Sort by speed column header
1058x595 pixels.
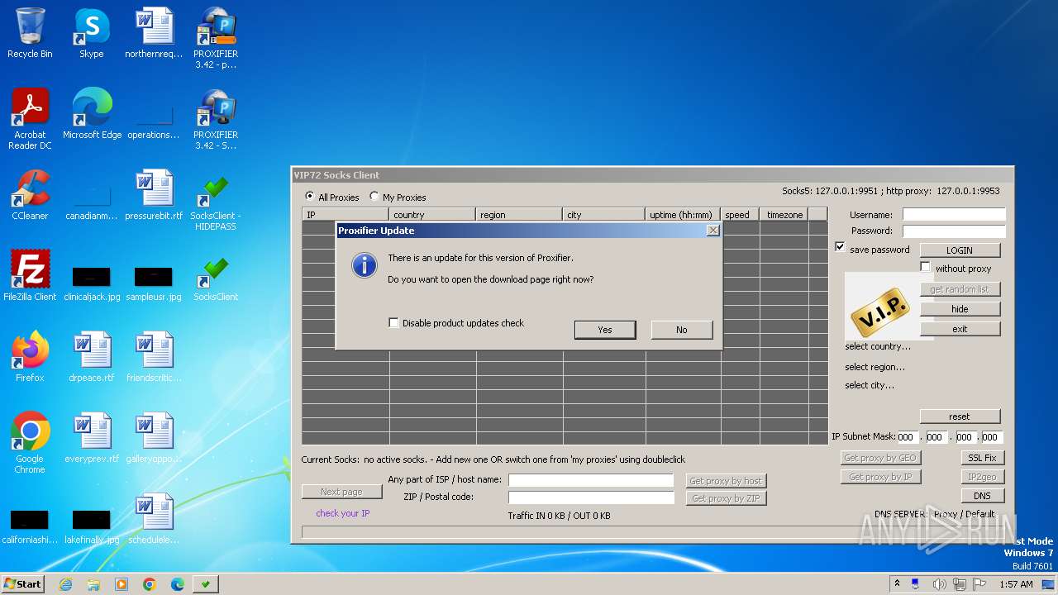740,215
